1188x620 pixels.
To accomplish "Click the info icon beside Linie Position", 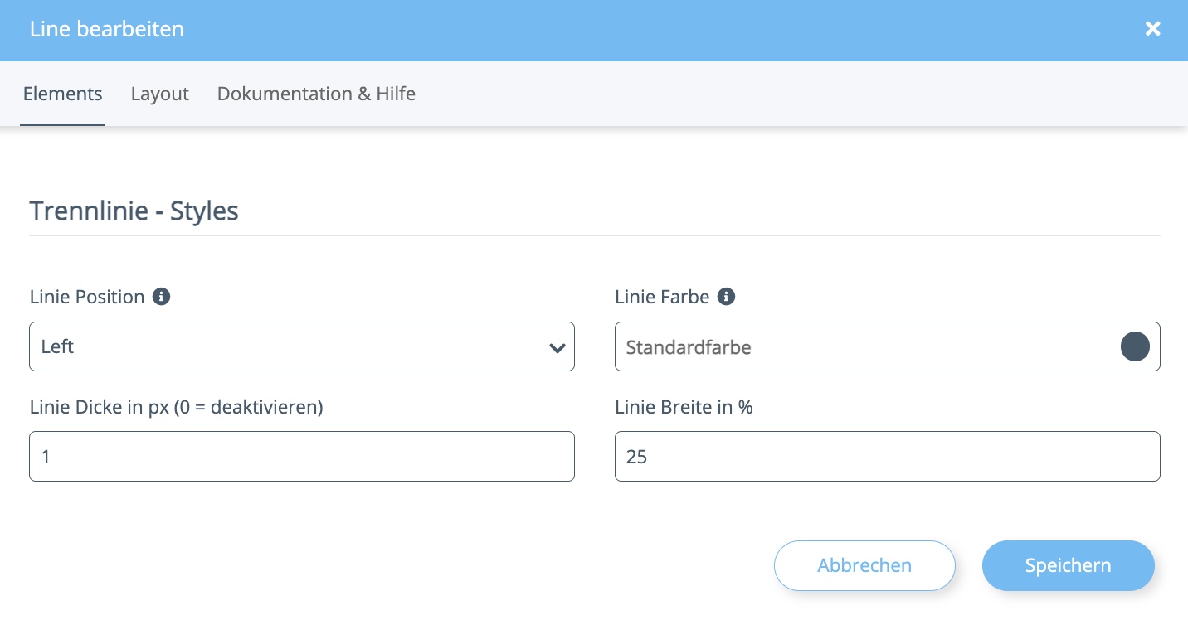I will click(x=162, y=296).
